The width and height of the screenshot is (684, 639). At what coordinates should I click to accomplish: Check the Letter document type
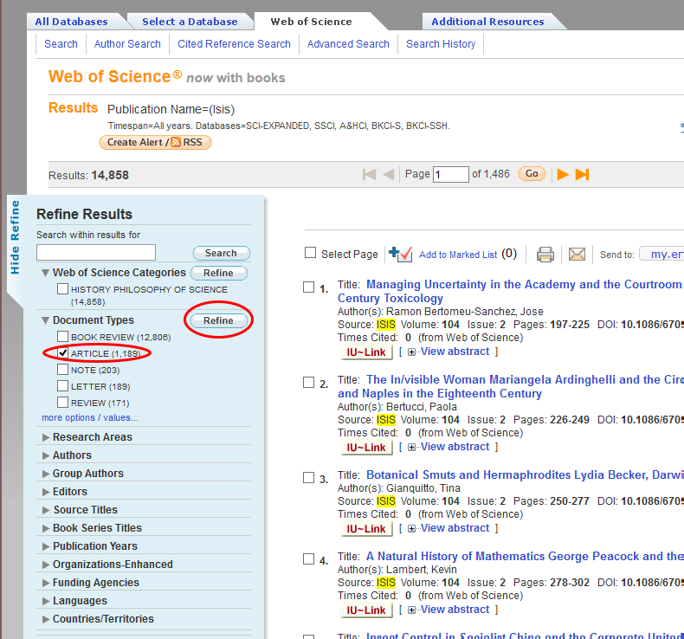tap(63, 386)
